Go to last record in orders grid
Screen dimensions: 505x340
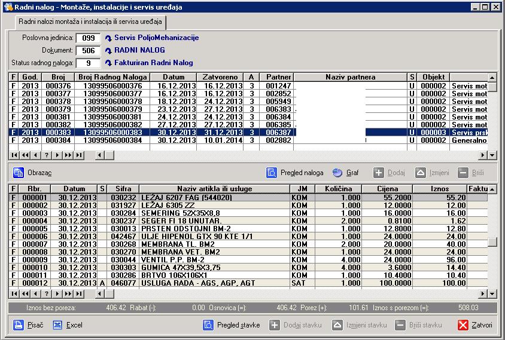[79, 155]
